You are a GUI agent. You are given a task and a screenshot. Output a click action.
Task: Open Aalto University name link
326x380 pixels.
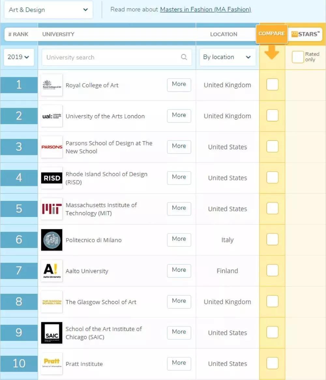tap(87, 271)
